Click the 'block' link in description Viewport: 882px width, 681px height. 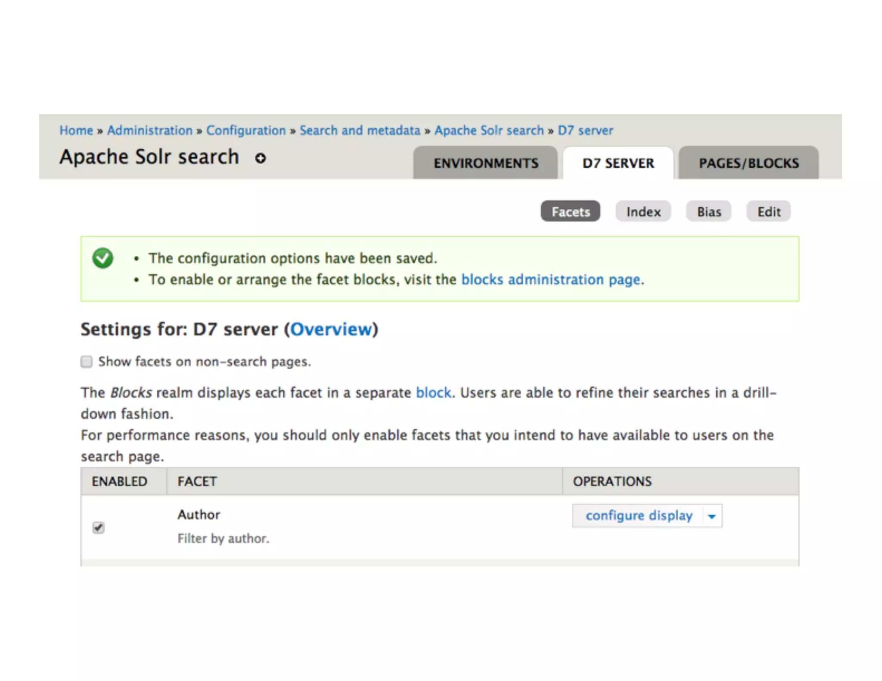click(433, 393)
